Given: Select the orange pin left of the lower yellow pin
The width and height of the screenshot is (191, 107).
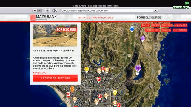Looking at the screenshot, I should (106, 96).
